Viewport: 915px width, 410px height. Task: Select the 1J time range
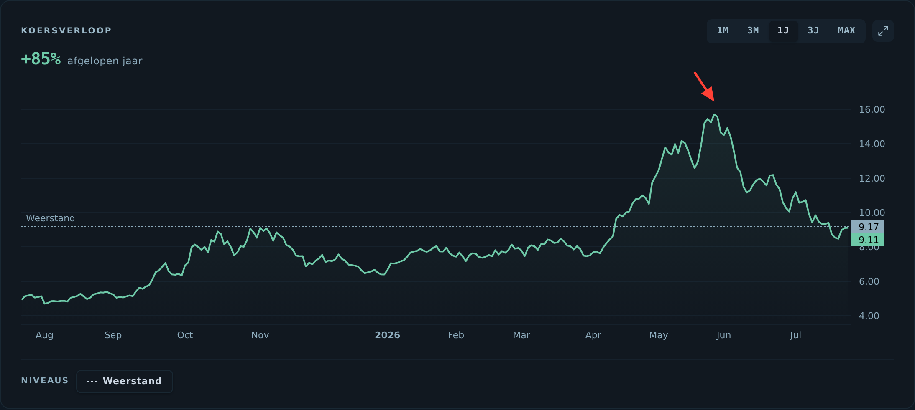(783, 31)
